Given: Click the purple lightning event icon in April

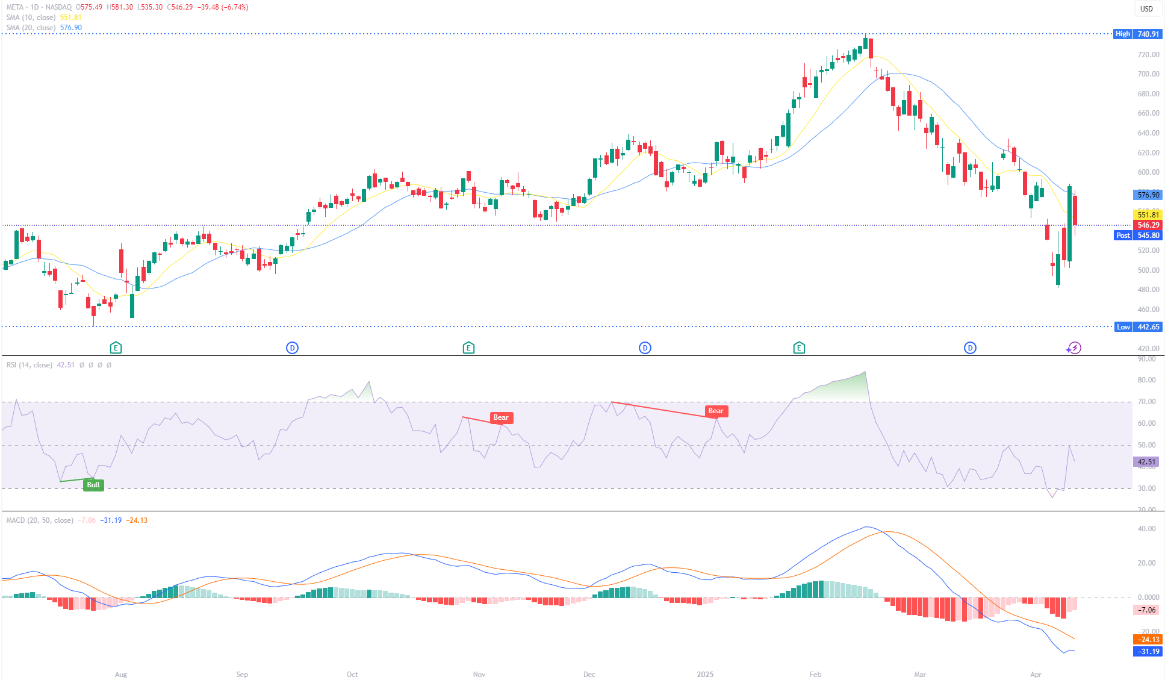Looking at the screenshot, I should point(1074,348).
